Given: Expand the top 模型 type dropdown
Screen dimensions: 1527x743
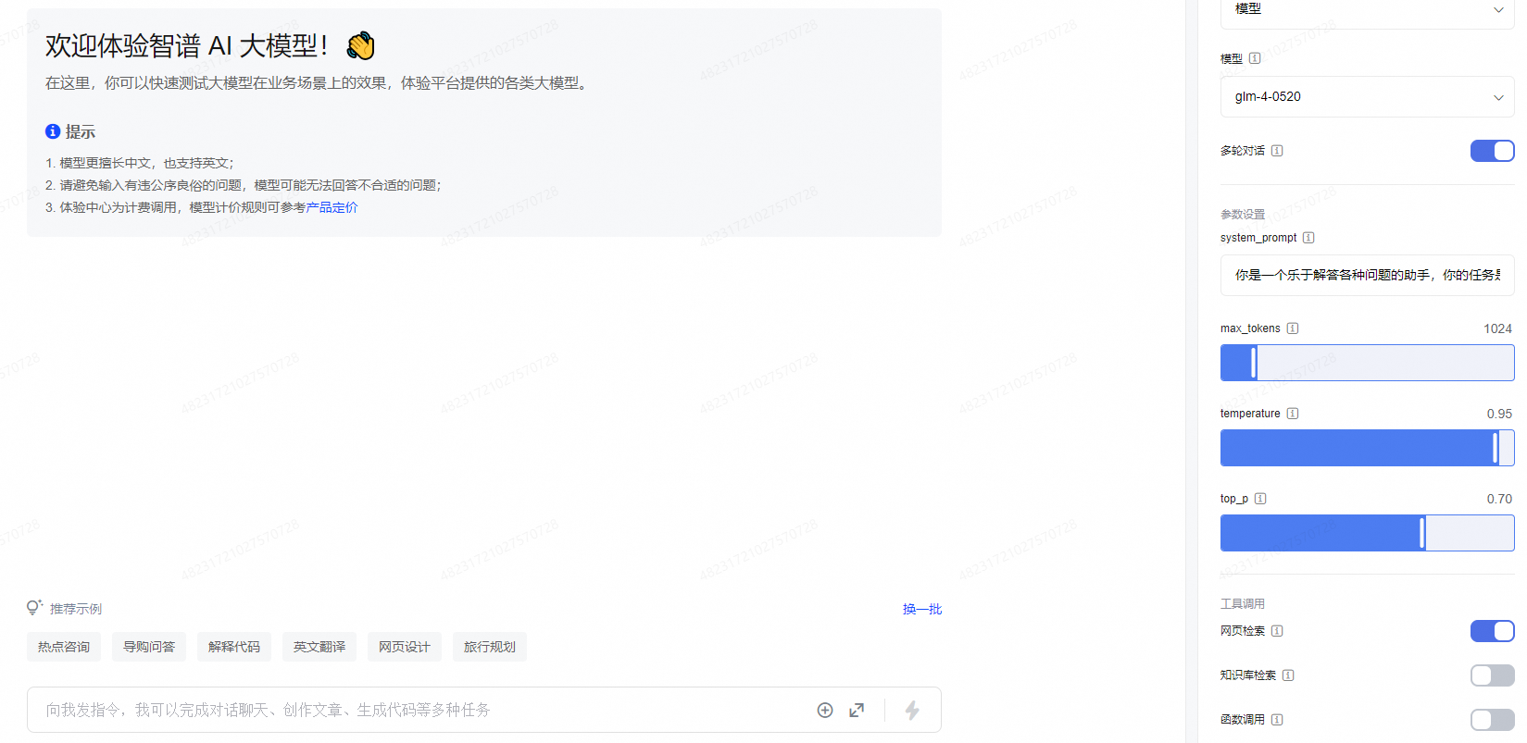Looking at the screenshot, I should pyautogui.click(x=1367, y=11).
